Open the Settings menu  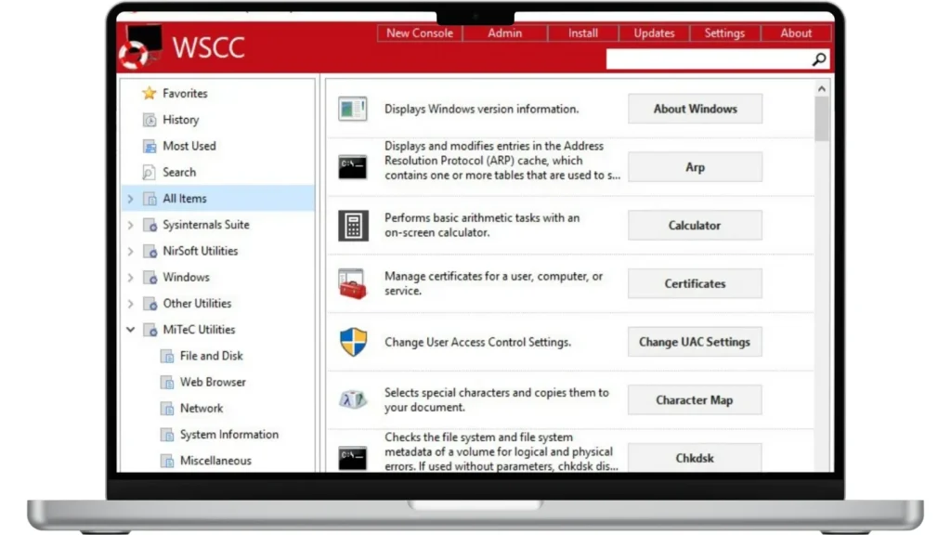[724, 33]
